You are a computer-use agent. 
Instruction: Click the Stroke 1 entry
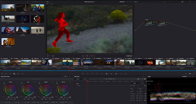(79, 86)
